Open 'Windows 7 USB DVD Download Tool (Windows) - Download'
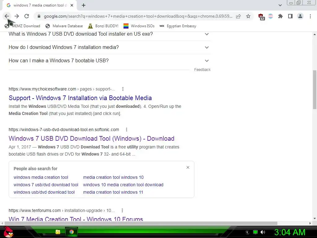 click(x=91, y=139)
